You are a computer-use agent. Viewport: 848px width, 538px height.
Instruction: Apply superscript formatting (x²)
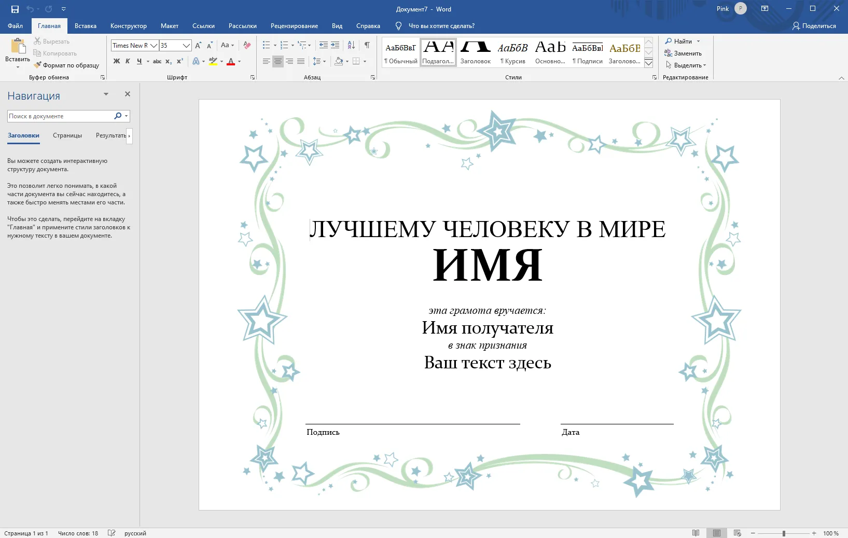pos(180,61)
